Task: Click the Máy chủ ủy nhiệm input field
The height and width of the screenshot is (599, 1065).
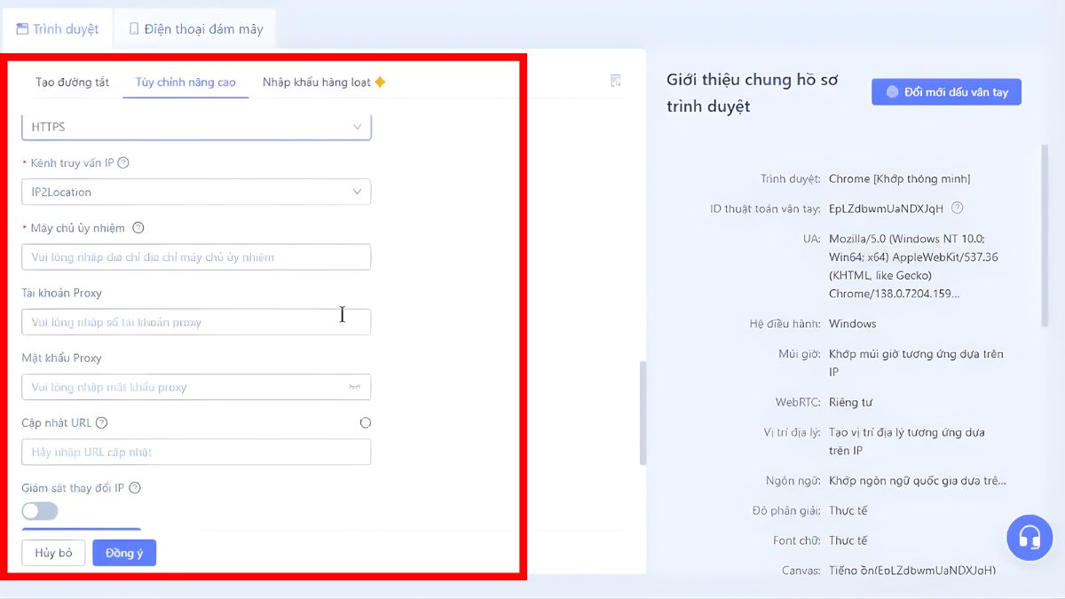Action: [x=195, y=256]
